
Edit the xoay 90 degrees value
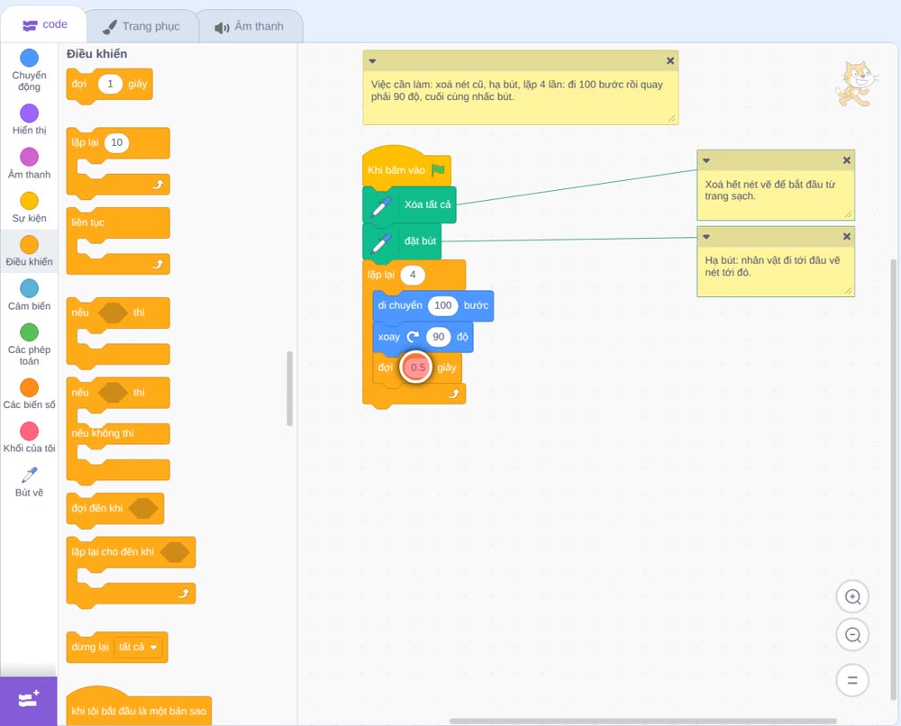tap(439, 337)
